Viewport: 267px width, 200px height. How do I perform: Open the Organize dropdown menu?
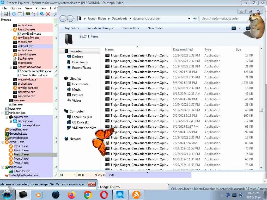(71, 28)
